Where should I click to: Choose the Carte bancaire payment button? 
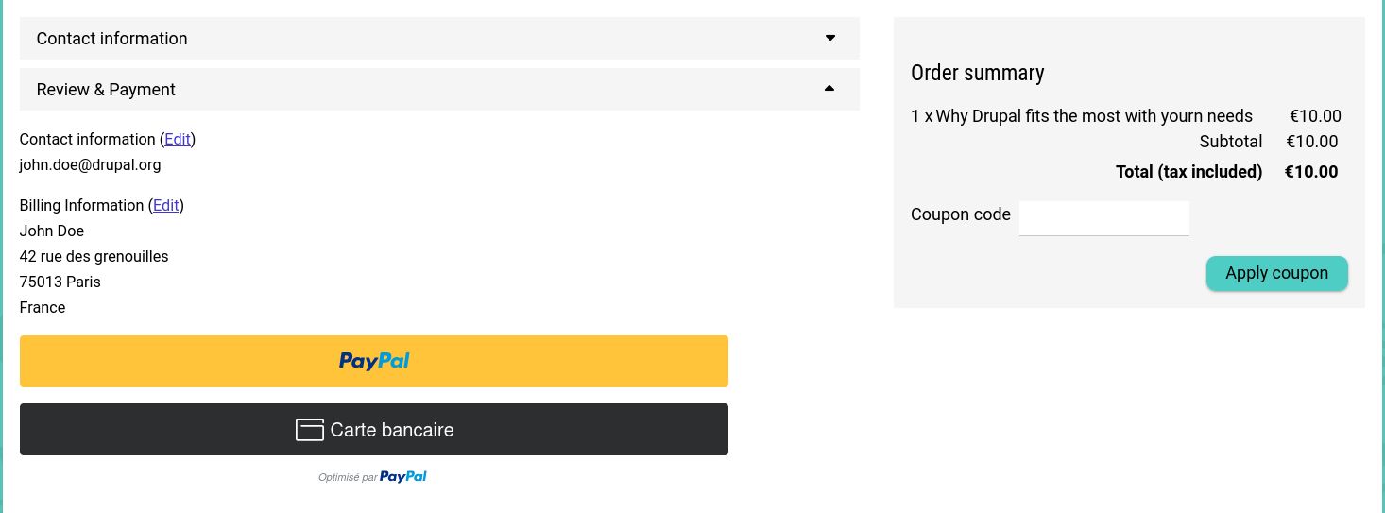pyautogui.click(x=374, y=430)
